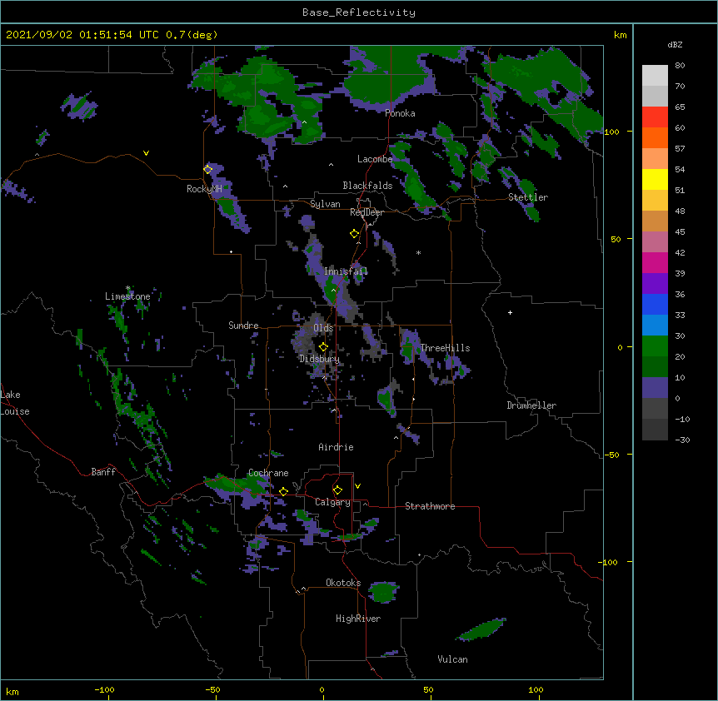Click the HighRiver town label
Screen dimensions: 718x701
coord(357,619)
